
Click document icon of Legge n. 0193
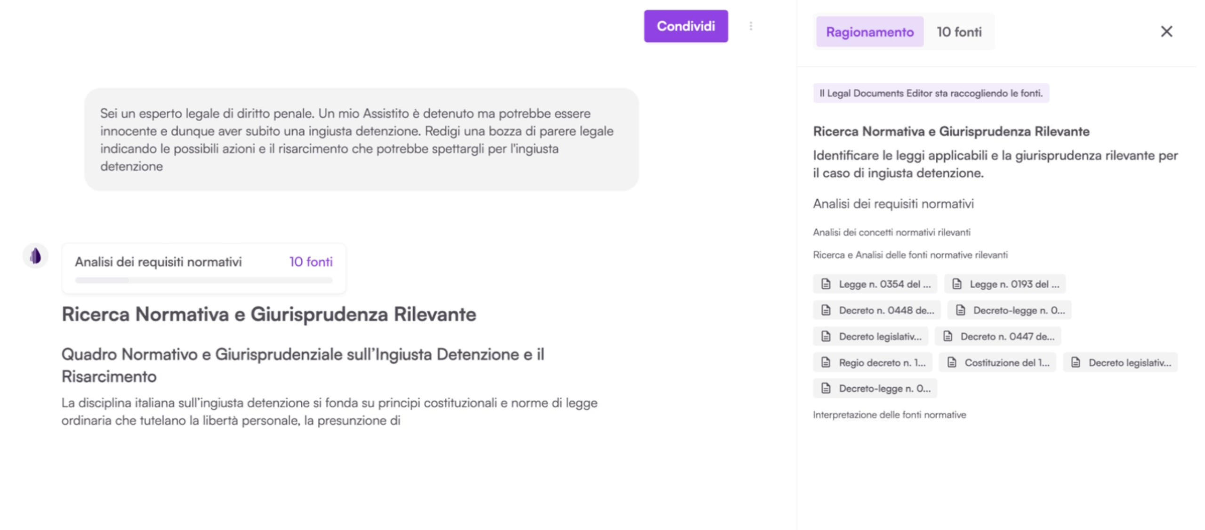(956, 284)
